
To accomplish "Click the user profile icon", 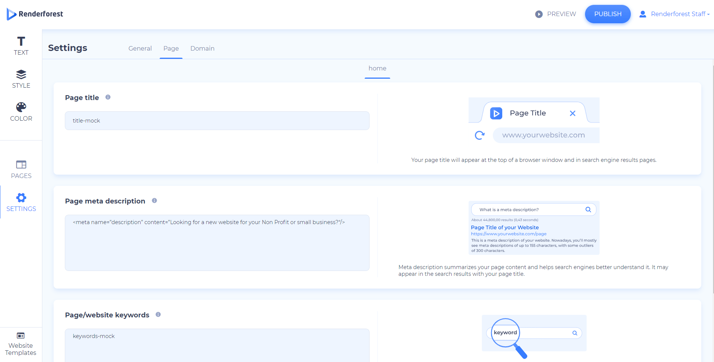I will point(642,14).
